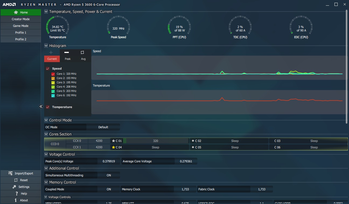Collapse the Cores Section
This screenshot has height=204, width=349.
[46, 134]
